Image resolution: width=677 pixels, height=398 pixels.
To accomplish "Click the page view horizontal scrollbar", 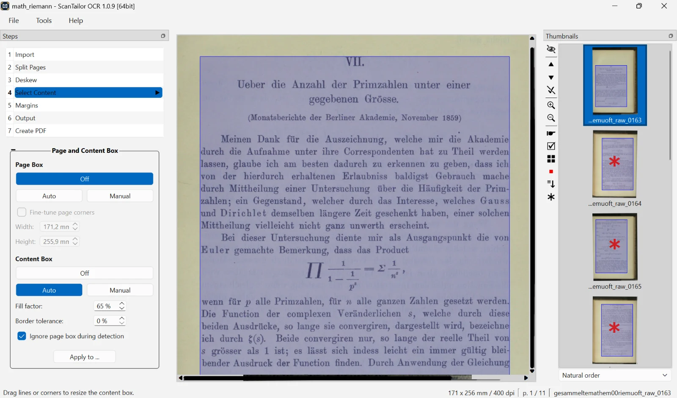I will coord(353,378).
